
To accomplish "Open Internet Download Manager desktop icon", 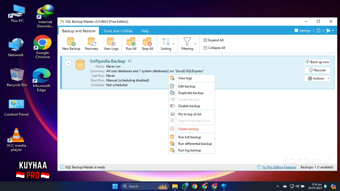I will tap(45, 16).
